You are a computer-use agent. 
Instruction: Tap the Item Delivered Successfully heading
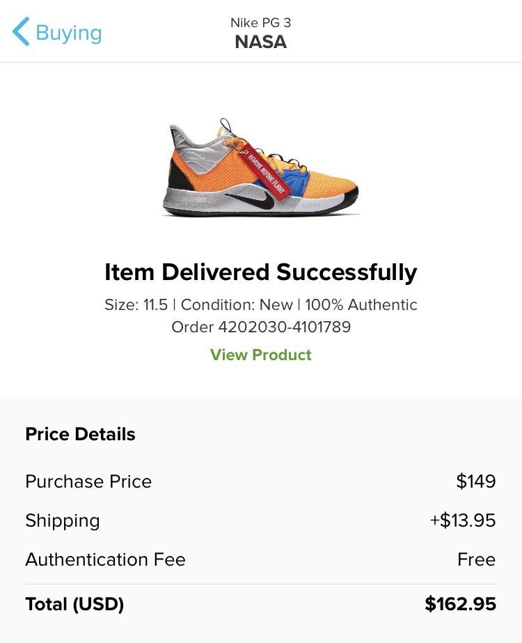point(261,272)
